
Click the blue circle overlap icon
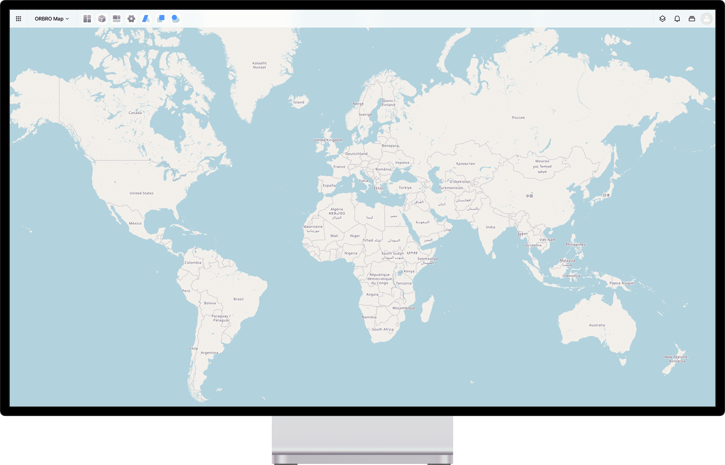(x=176, y=18)
